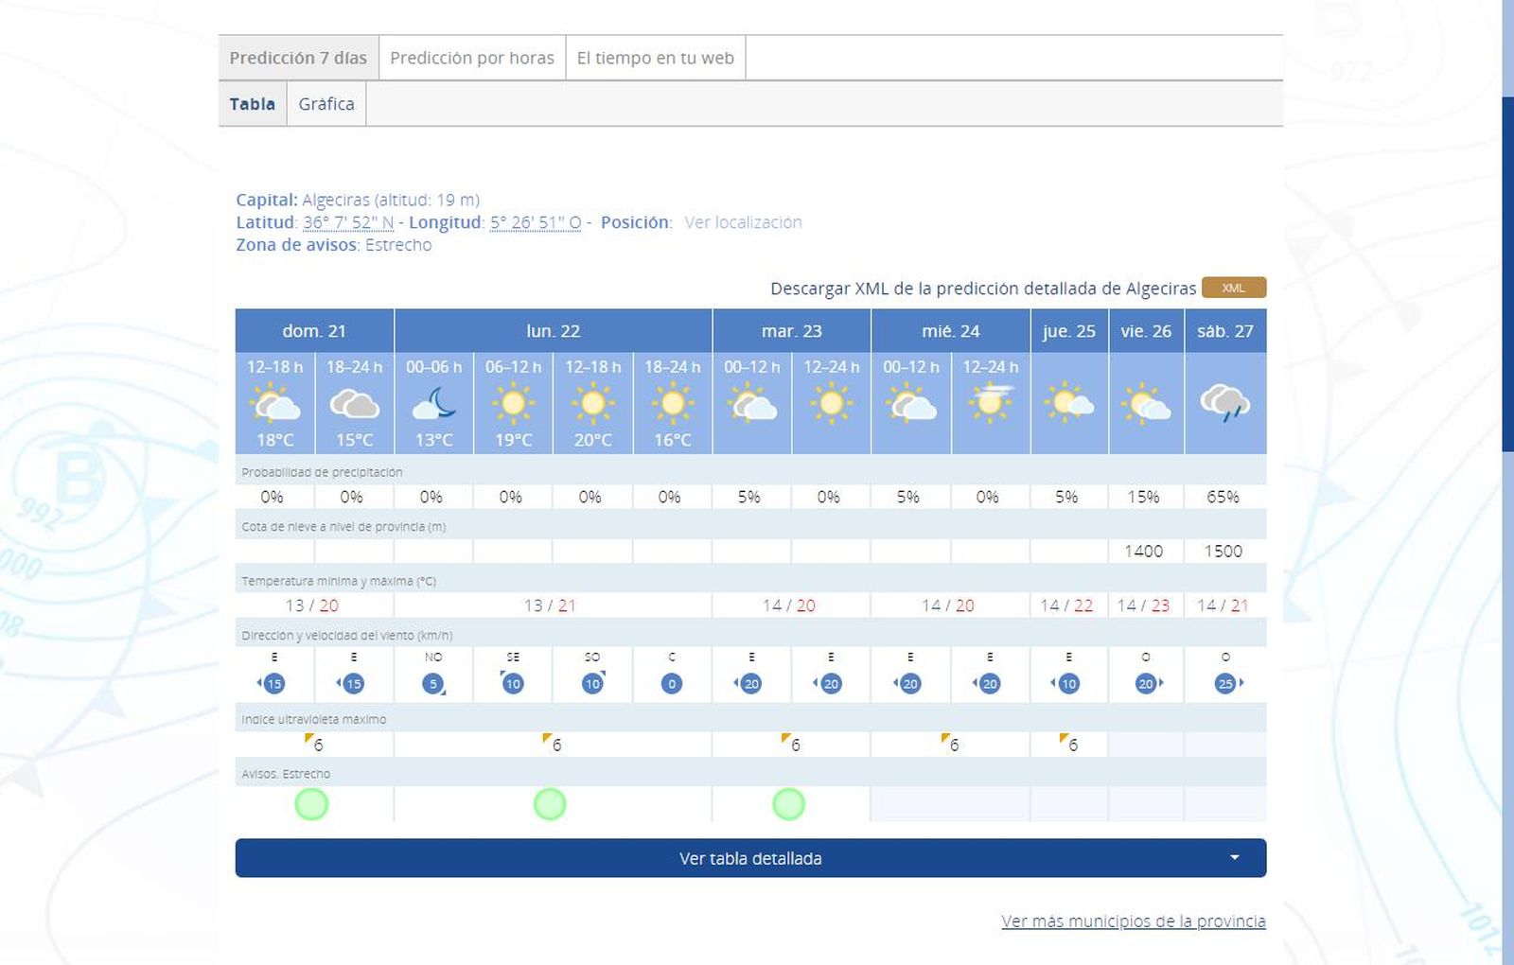The height and width of the screenshot is (965, 1514).
Task: Toggle the green alert circle under mar. 23
Action: pyautogui.click(x=787, y=803)
